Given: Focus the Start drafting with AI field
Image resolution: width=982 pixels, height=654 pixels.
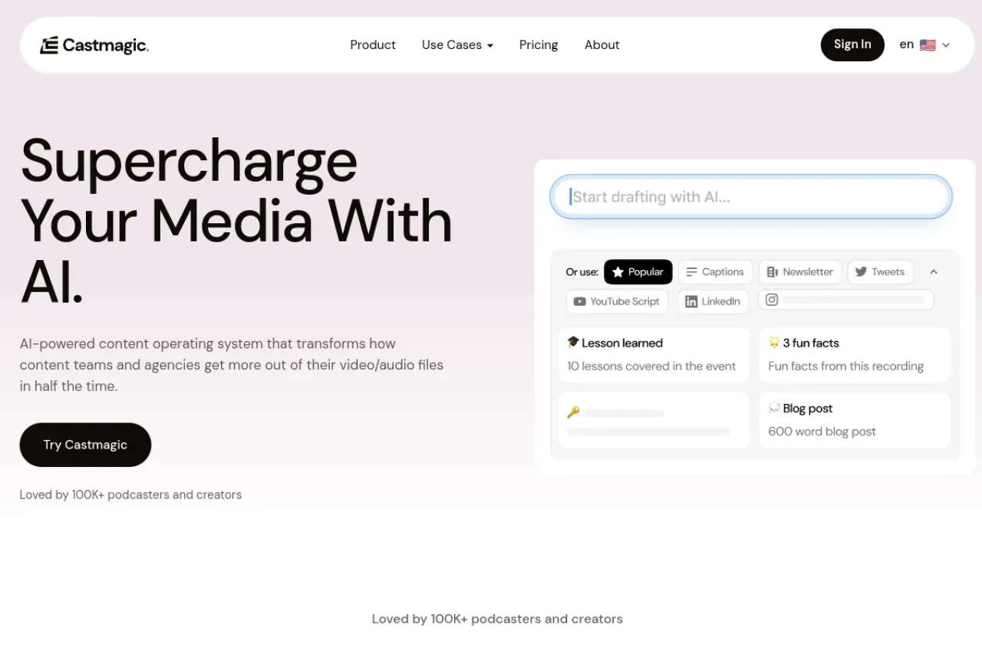Looking at the screenshot, I should [x=751, y=197].
